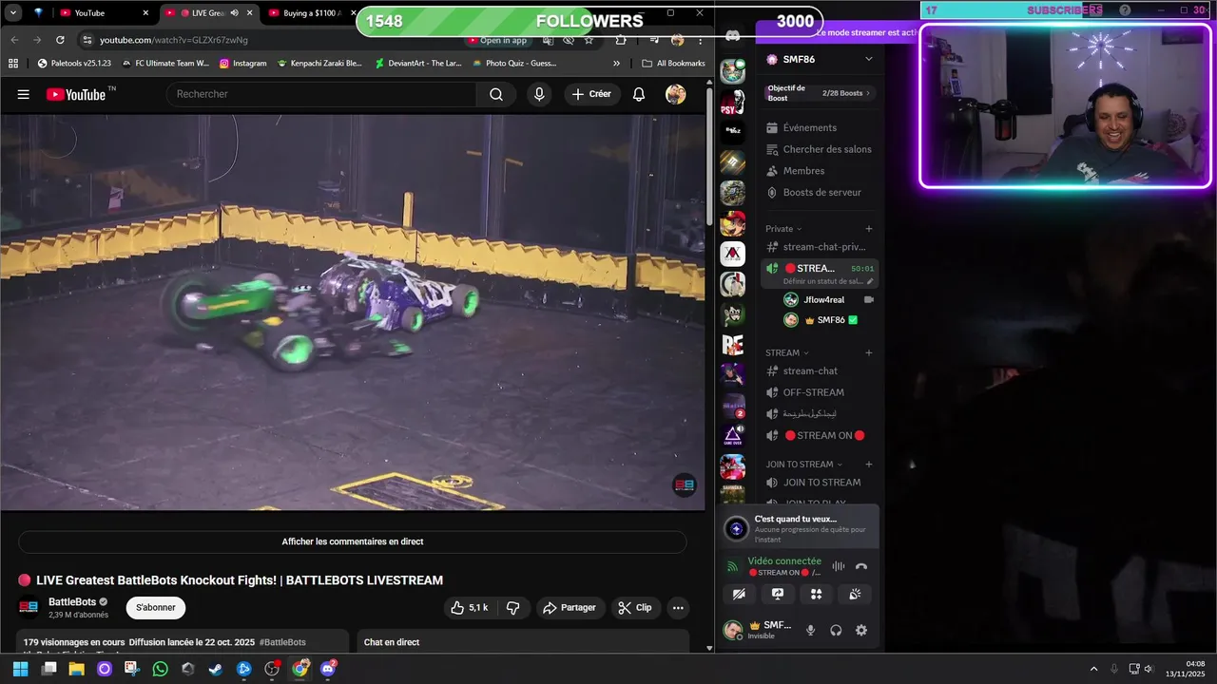Collapse the STREAM channel category
The image size is (1217, 684).
click(786, 352)
